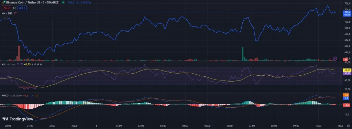Click the MACD histogram value -0,2 in legend
352x129 pixels.
(x=25, y=96)
